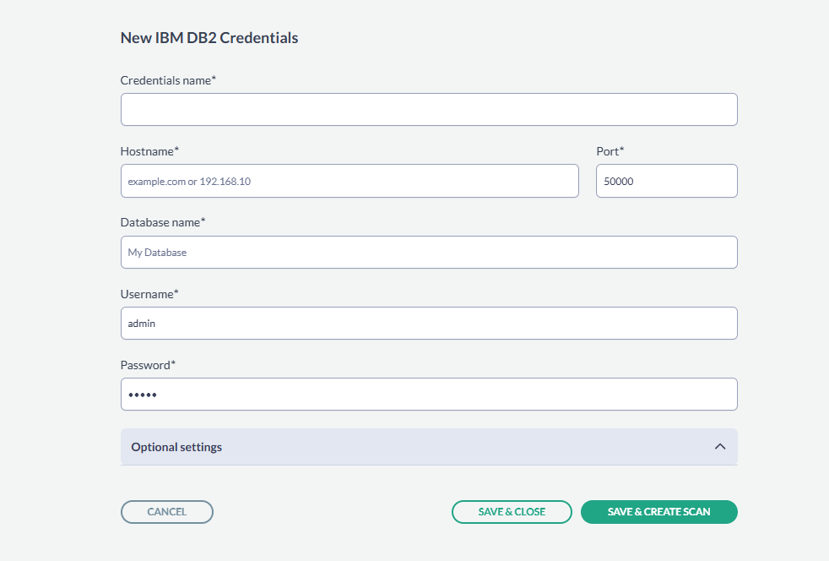Click the My Database placeholder text
Screen dimensions: 829x561
(157, 253)
